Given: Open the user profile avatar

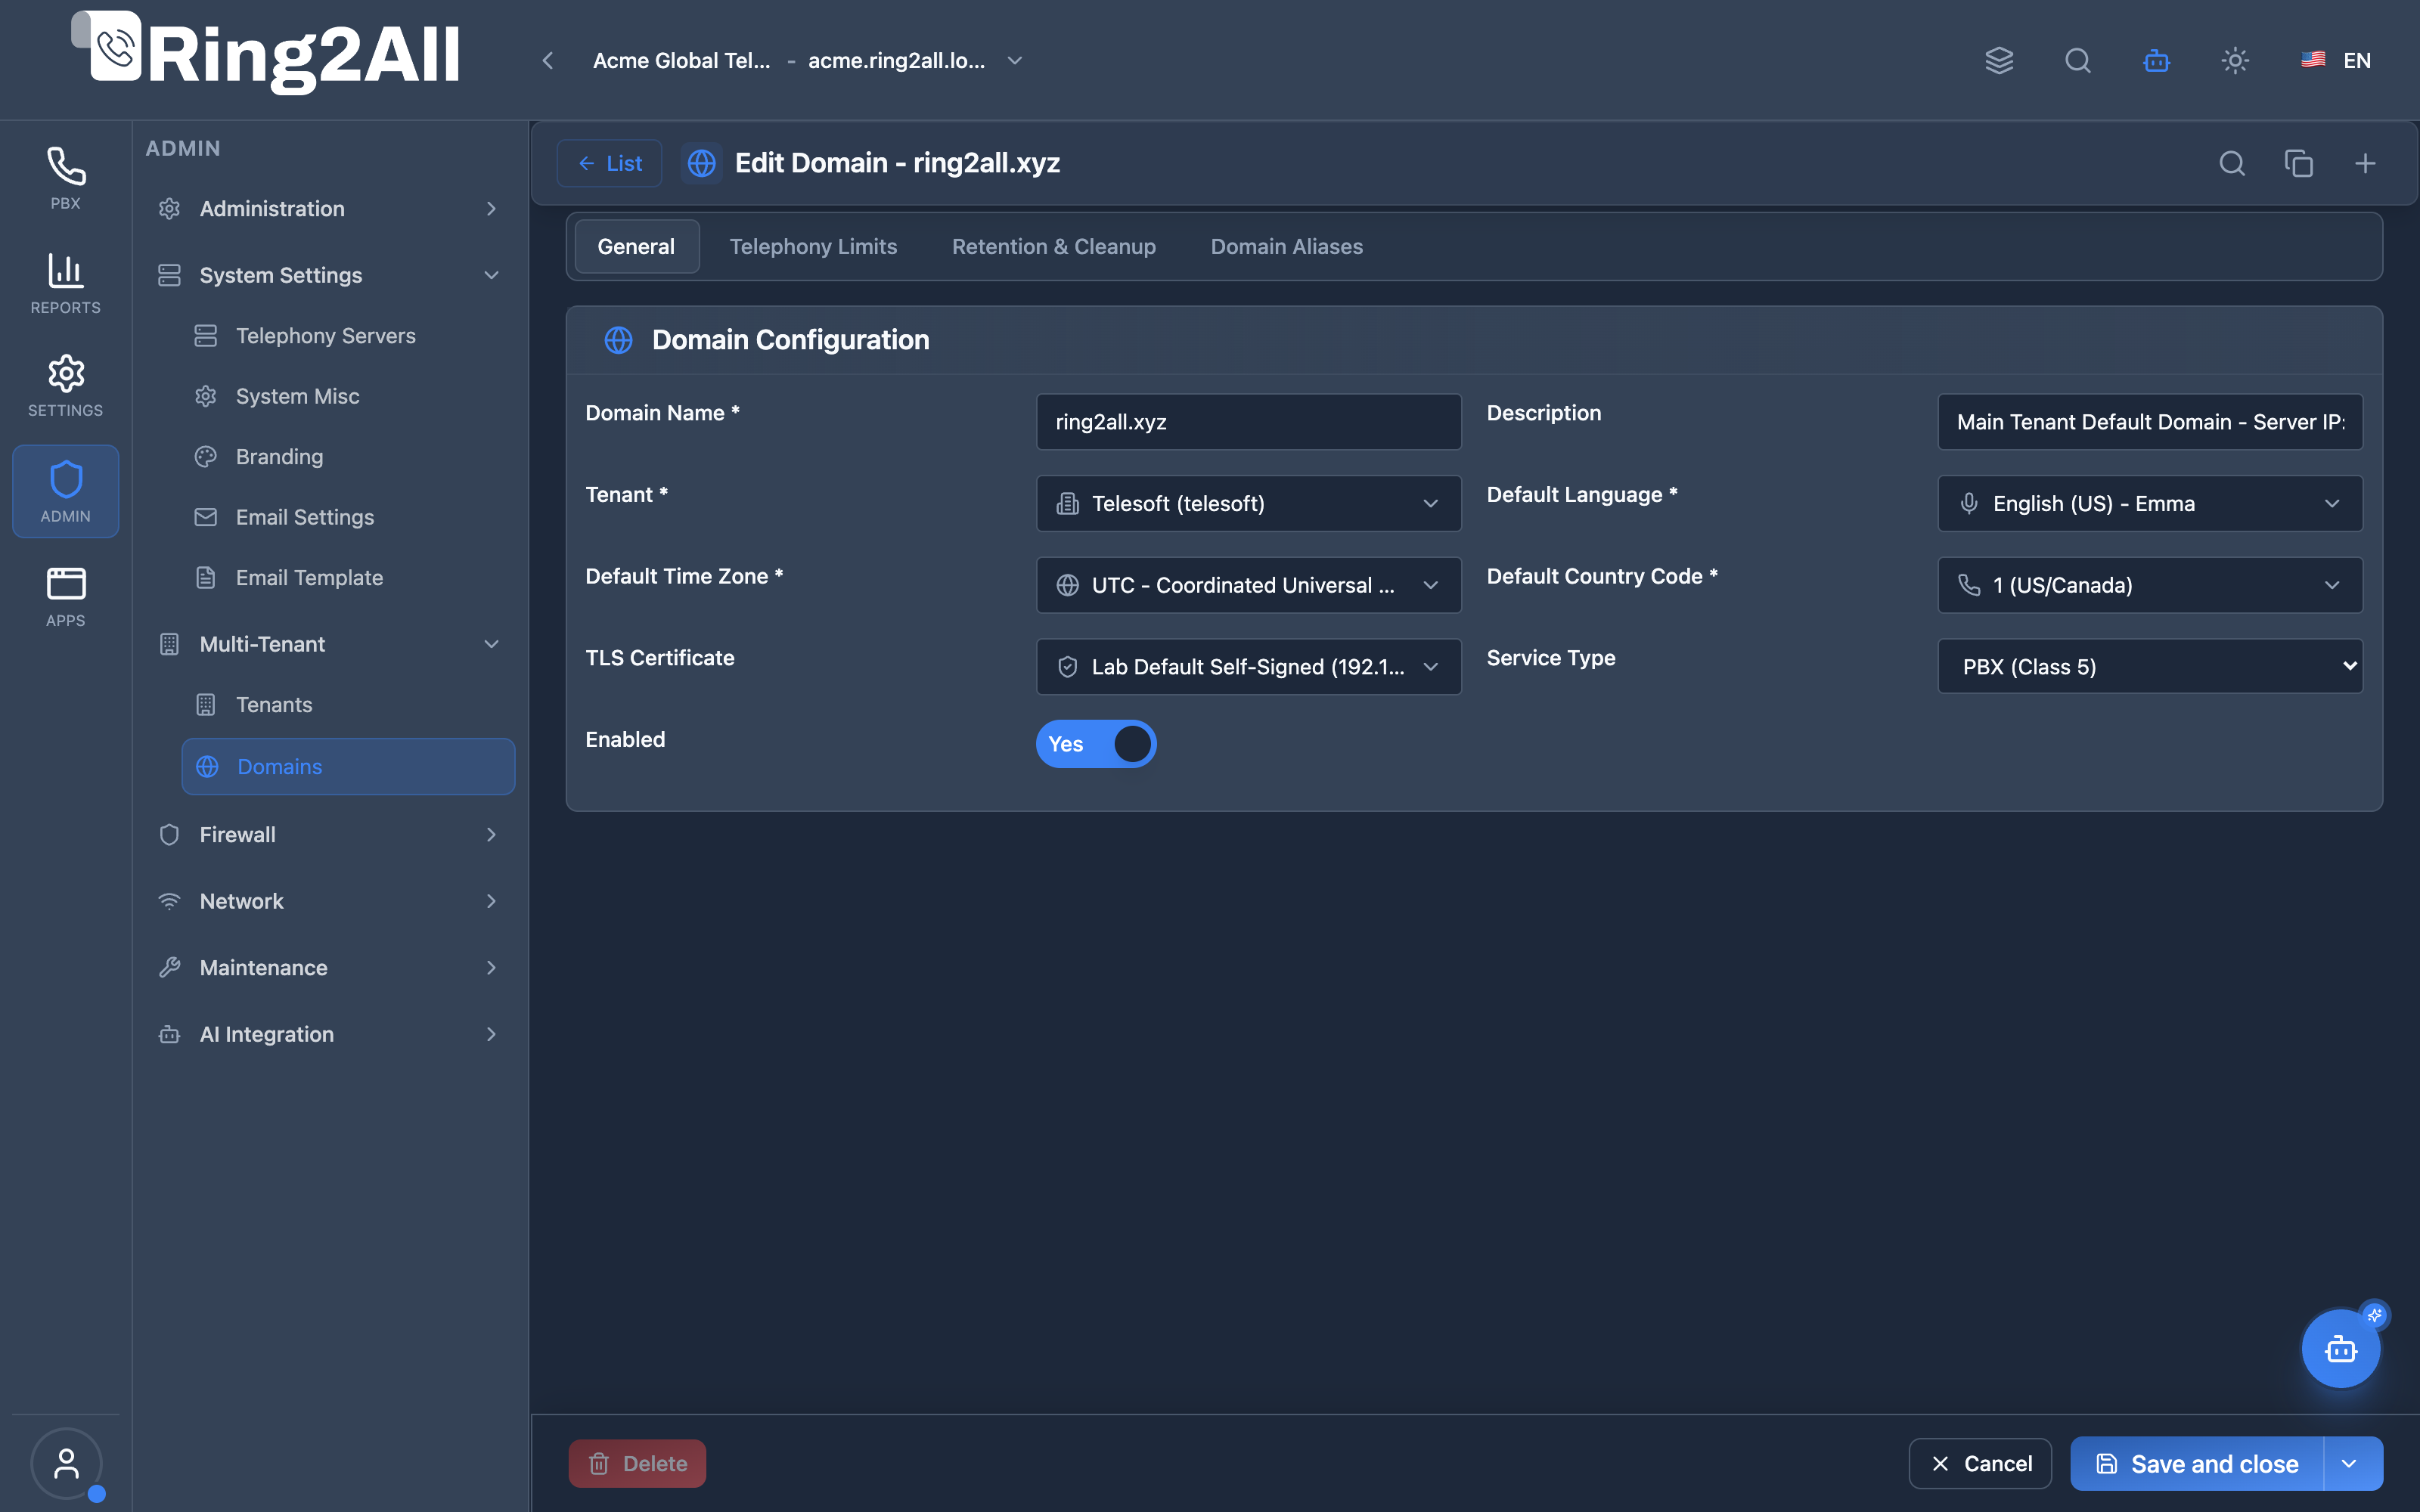Looking at the screenshot, I should click(x=66, y=1464).
